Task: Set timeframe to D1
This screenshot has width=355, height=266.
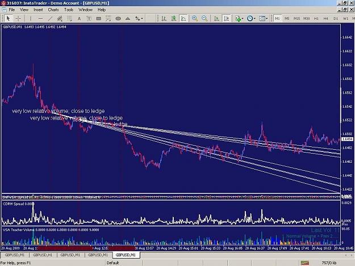Action: pyautogui.click(x=336, y=18)
